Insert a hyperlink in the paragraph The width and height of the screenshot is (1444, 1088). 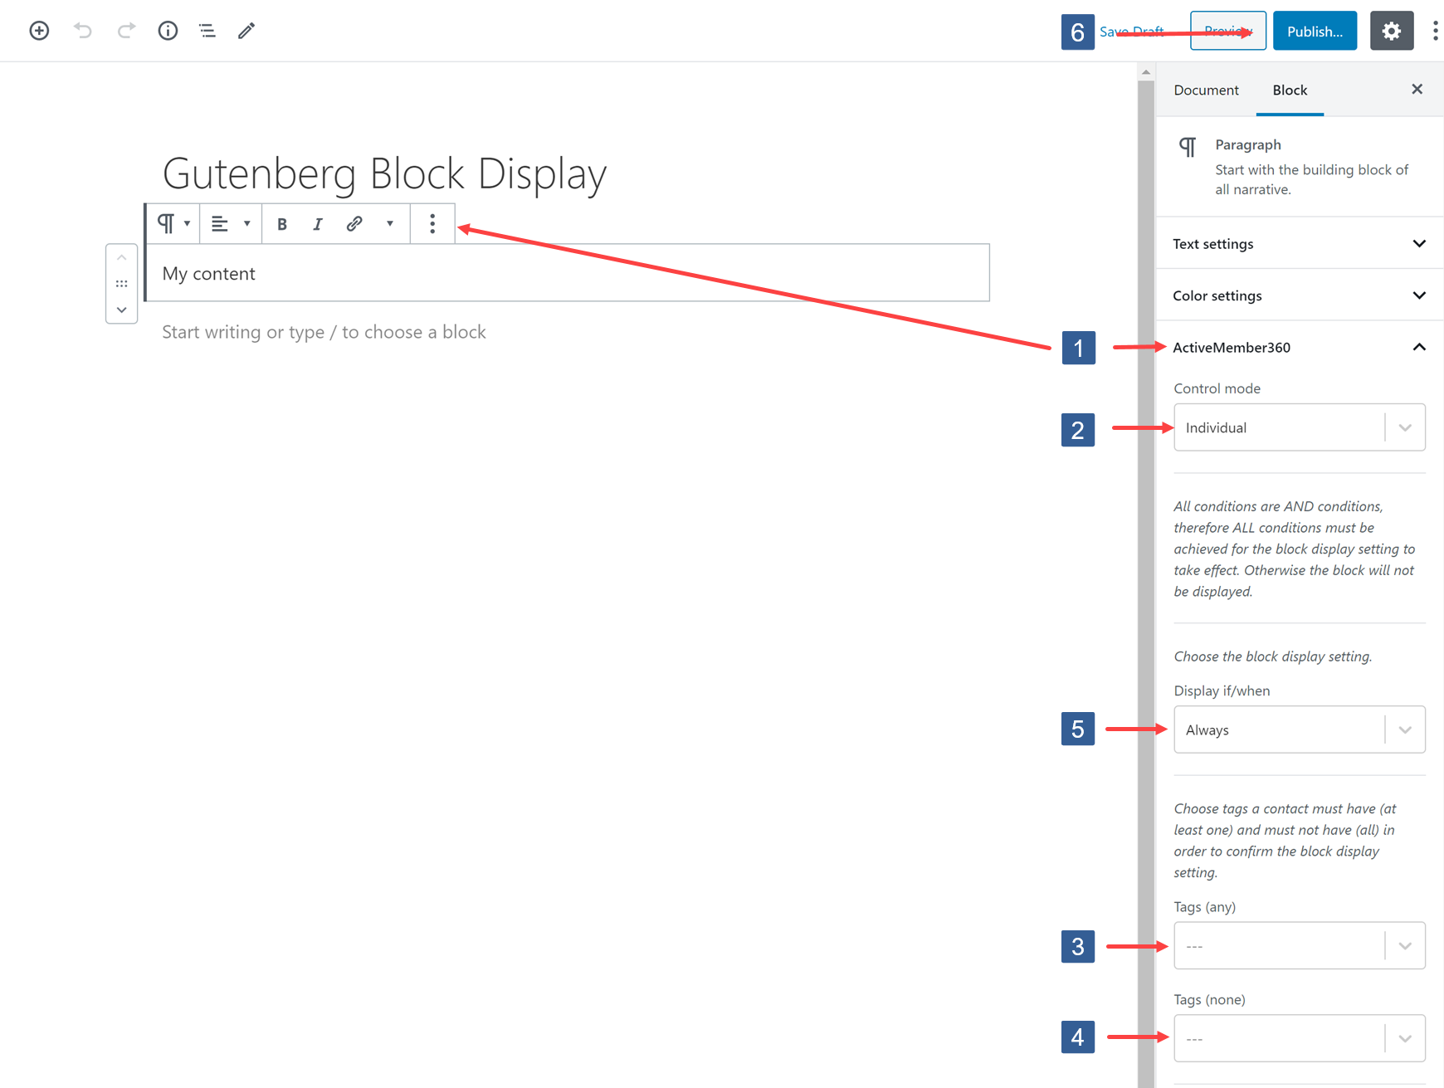click(x=354, y=223)
